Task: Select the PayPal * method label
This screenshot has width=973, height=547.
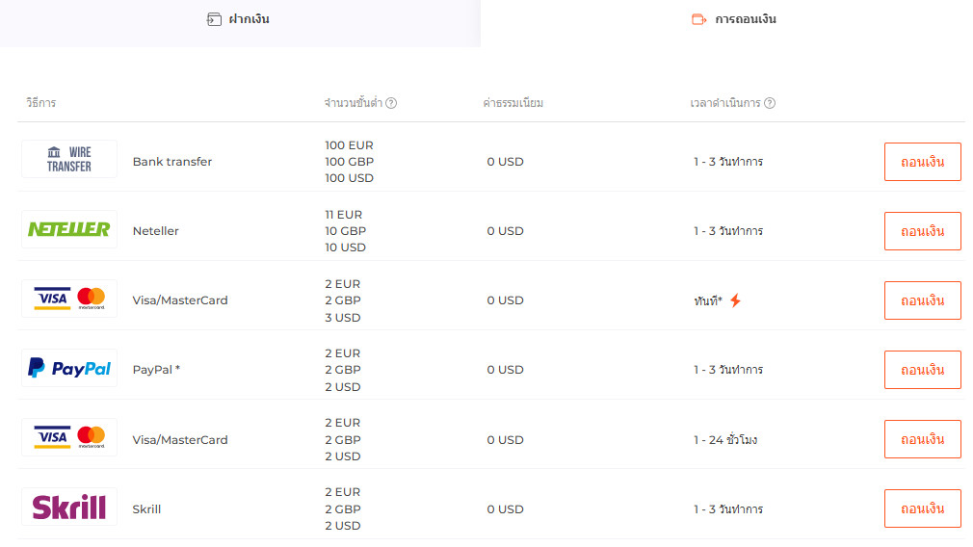Action: click(x=156, y=370)
